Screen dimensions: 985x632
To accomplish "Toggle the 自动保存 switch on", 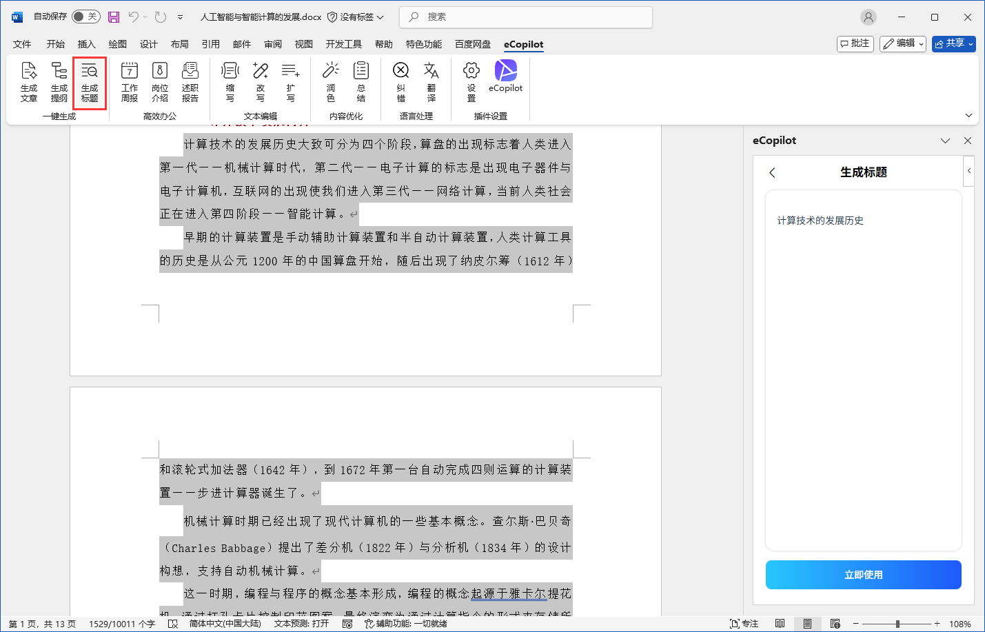I will pyautogui.click(x=85, y=17).
